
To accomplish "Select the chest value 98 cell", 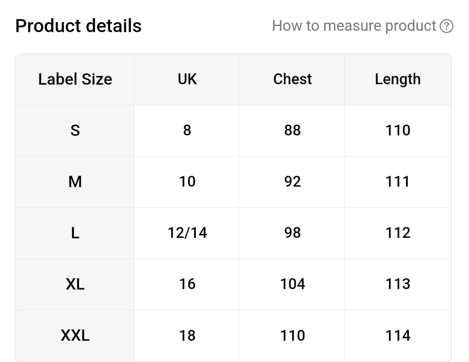I will (x=292, y=233).
